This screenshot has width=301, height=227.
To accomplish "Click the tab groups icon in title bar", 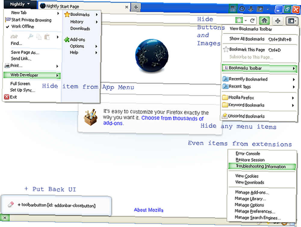I will coord(233,9).
